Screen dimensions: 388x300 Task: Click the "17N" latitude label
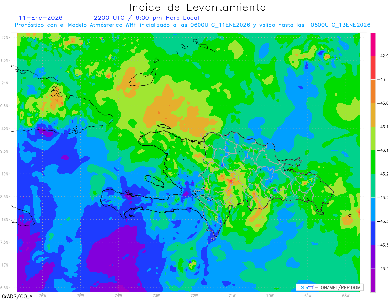5,265
